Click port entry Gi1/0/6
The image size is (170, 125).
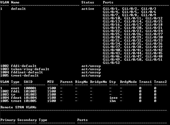(149, 12)
